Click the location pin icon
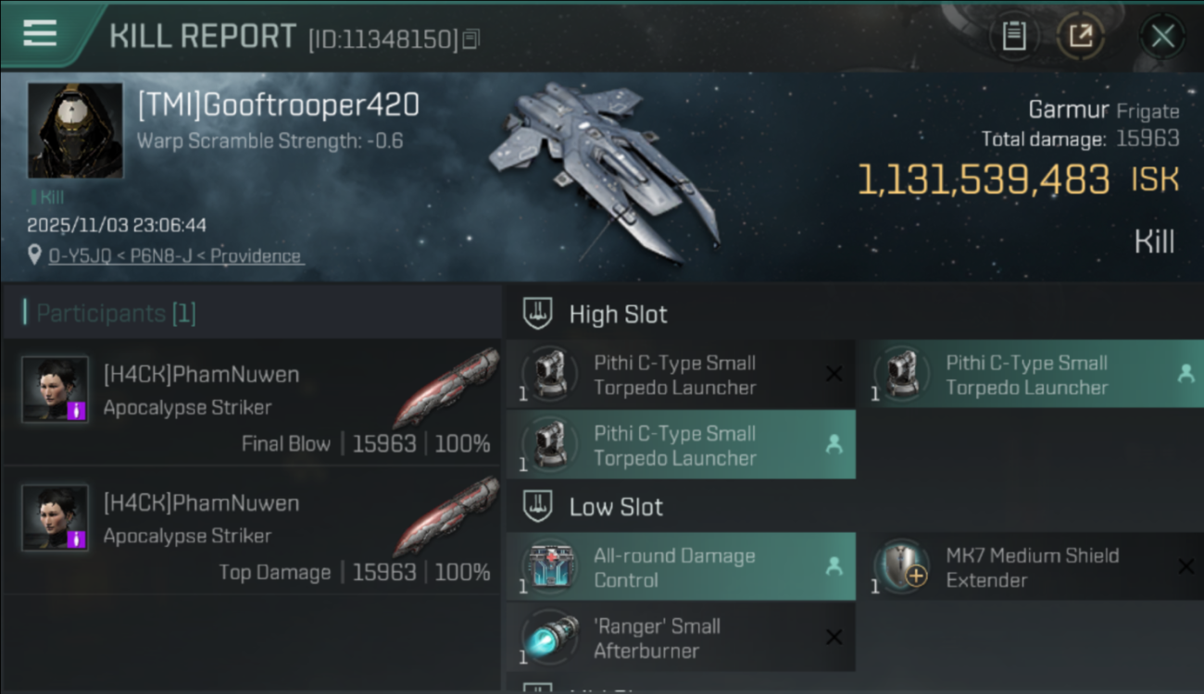This screenshot has height=694, width=1204. click(35, 255)
